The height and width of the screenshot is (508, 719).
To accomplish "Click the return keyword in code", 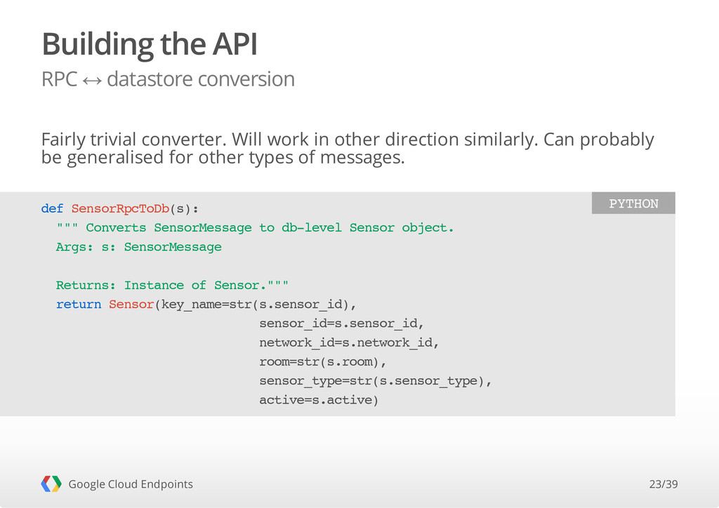I will (79, 304).
